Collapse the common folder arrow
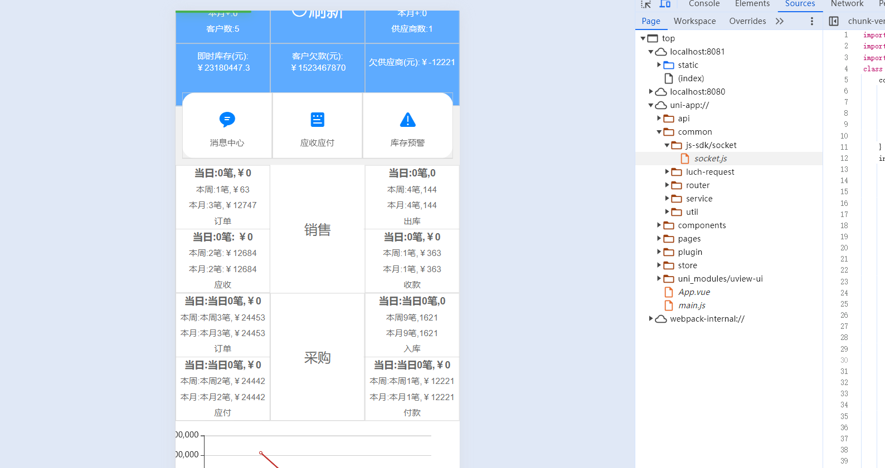 [x=659, y=132]
